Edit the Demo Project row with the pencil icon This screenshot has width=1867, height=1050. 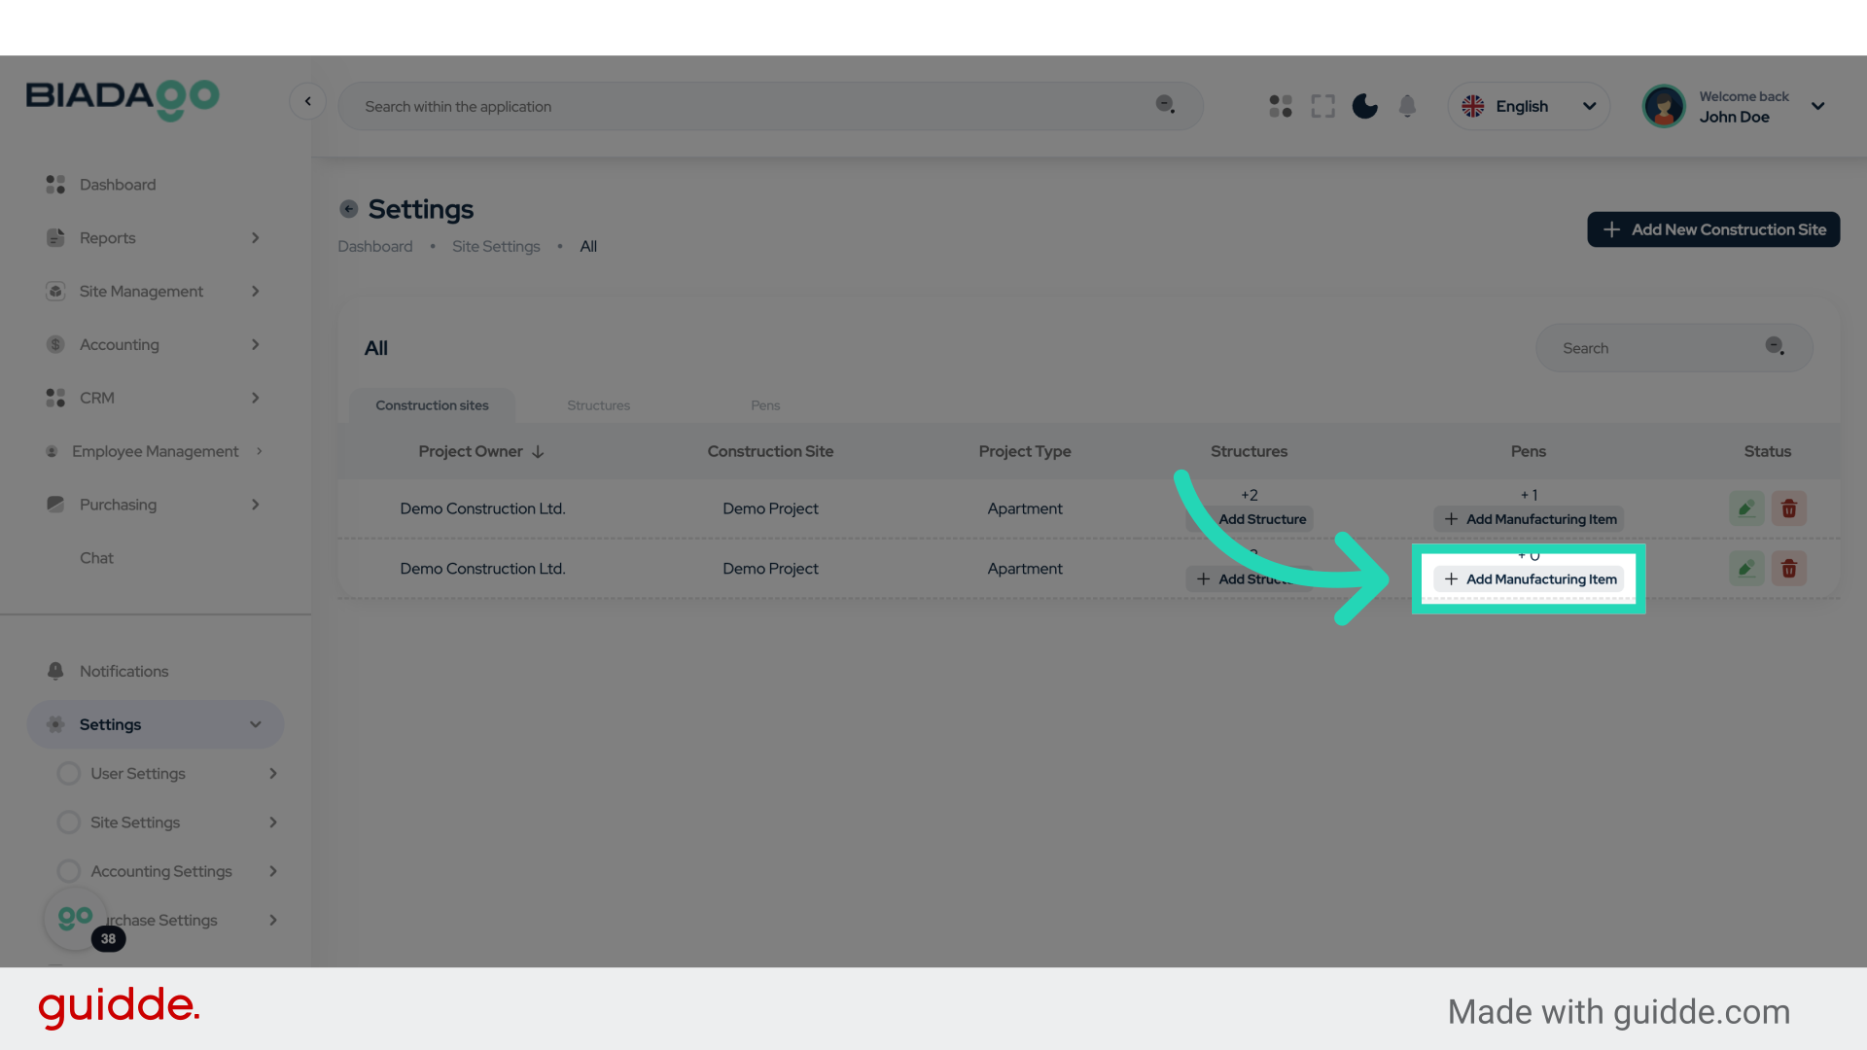(x=1746, y=508)
